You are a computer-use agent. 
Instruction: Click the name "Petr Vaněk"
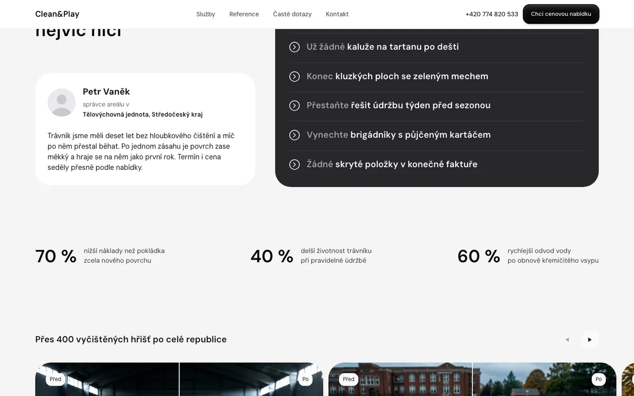[x=106, y=92]
